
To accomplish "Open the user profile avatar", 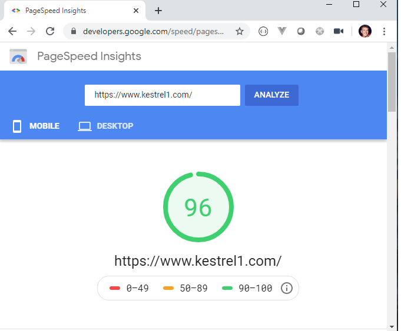I will (365, 31).
